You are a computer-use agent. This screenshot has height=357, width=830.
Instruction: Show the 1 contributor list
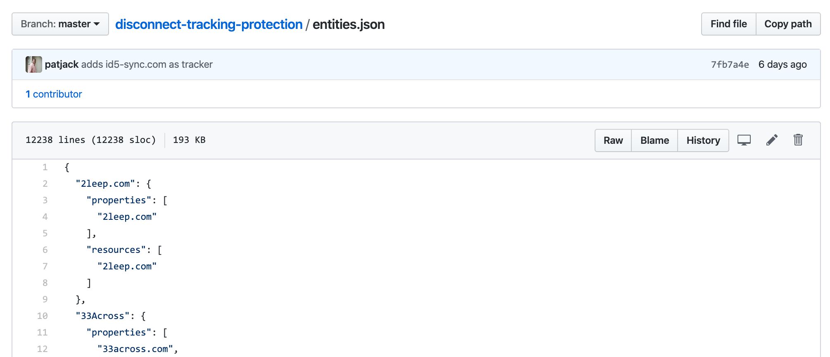click(x=54, y=94)
